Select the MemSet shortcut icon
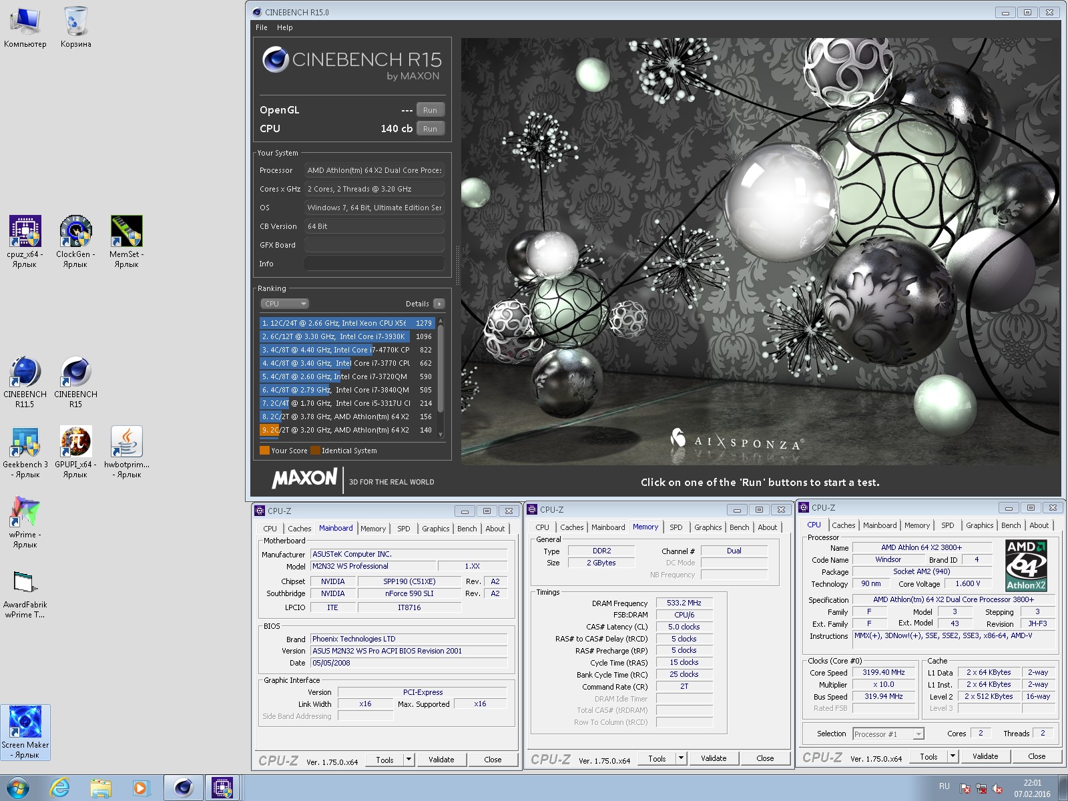1068x801 pixels. [x=126, y=242]
